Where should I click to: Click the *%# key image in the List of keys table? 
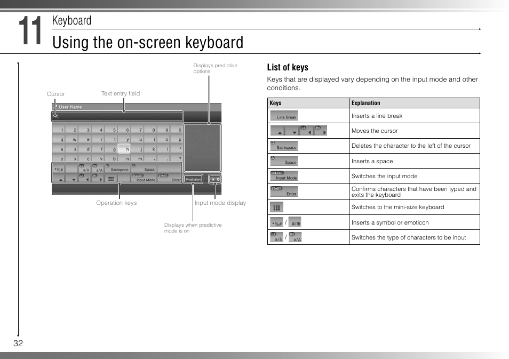276,222
